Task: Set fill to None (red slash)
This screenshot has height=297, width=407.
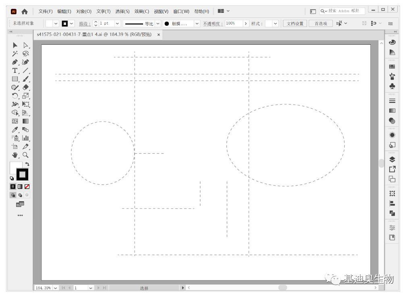Action: click(27, 187)
